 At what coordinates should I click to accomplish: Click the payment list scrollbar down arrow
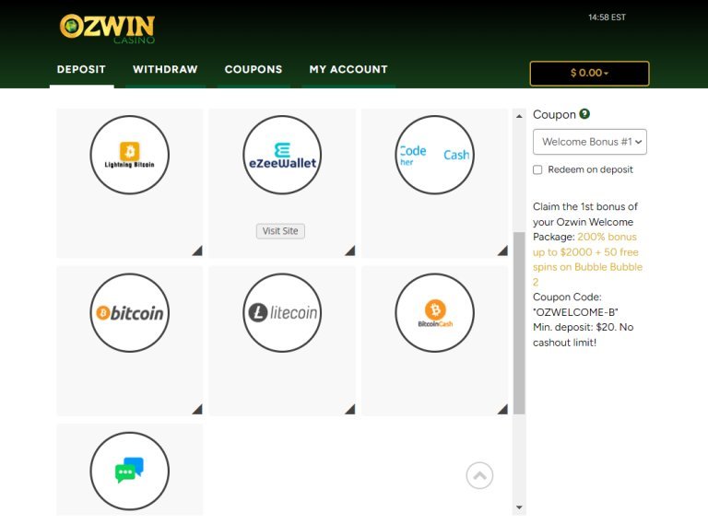click(519, 507)
